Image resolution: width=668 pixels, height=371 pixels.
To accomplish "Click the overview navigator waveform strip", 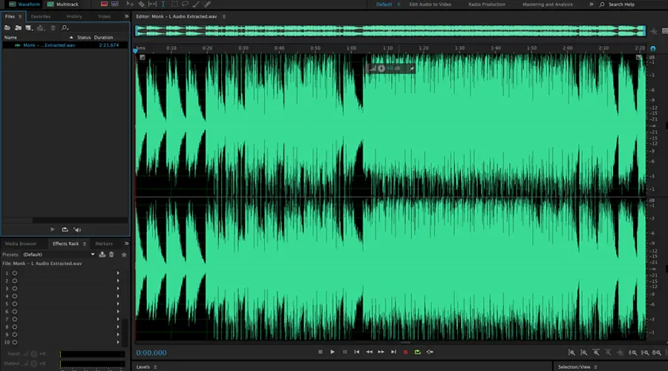I will click(390, 30).
